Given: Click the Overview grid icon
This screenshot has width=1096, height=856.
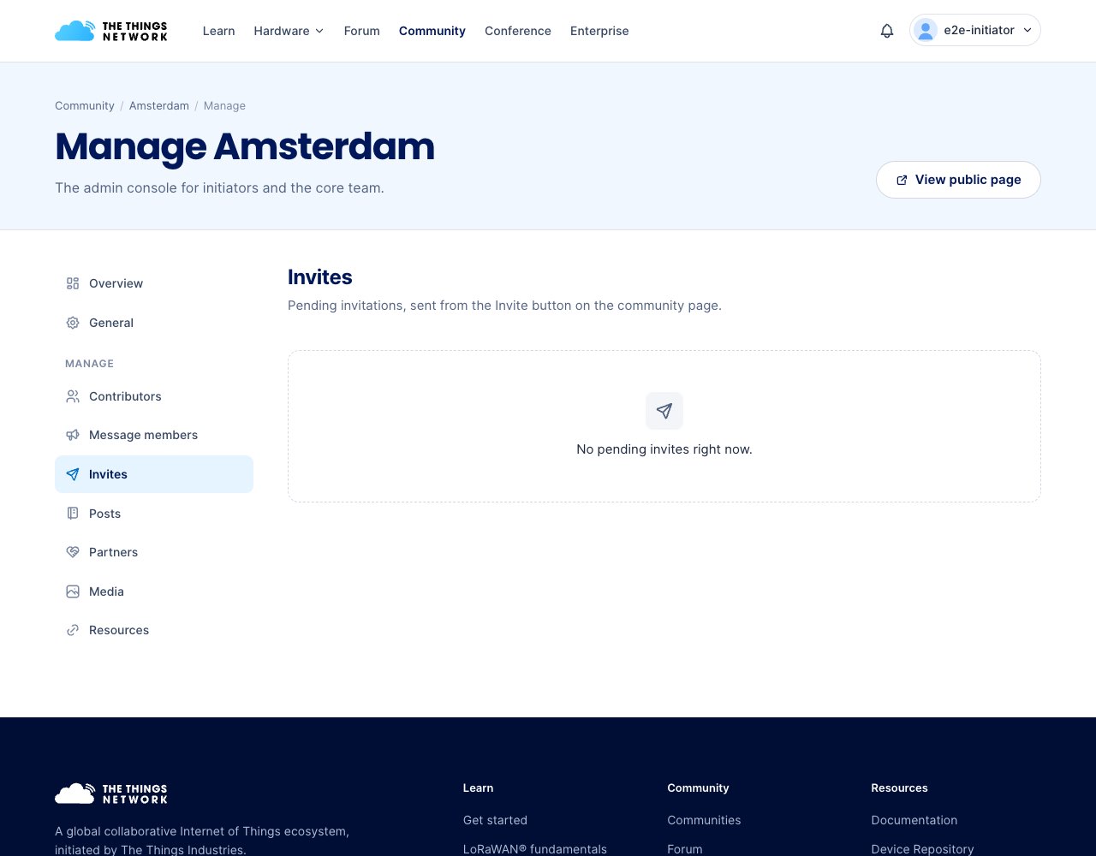Looking at the screenshot, I should 73,283.
